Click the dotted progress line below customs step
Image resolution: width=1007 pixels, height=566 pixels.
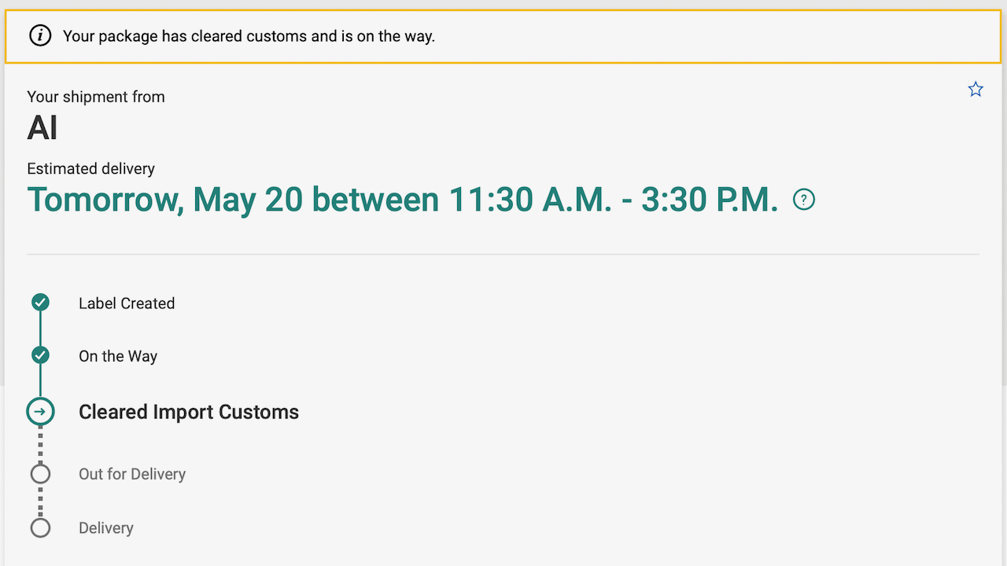(40, 444)
